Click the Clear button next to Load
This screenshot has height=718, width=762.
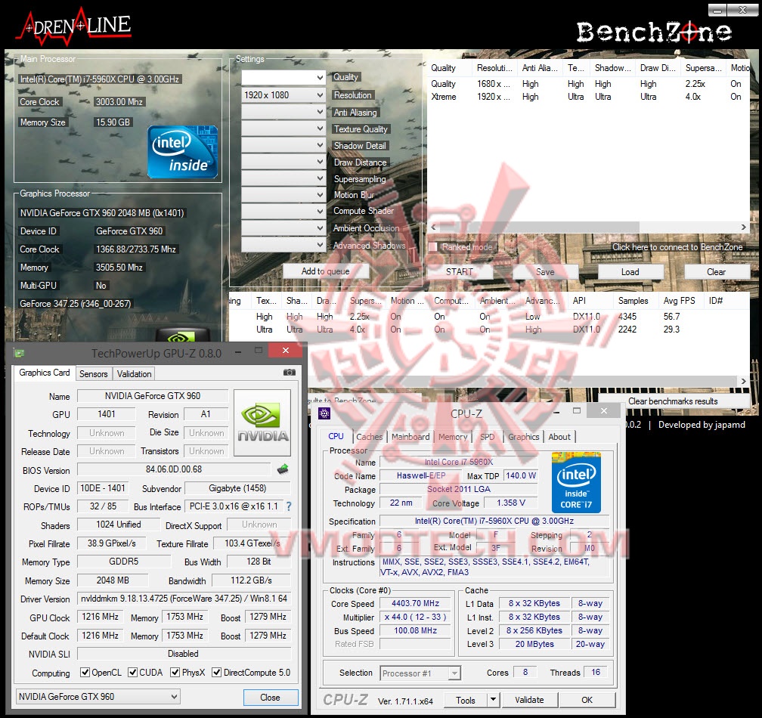pos(717,271)
